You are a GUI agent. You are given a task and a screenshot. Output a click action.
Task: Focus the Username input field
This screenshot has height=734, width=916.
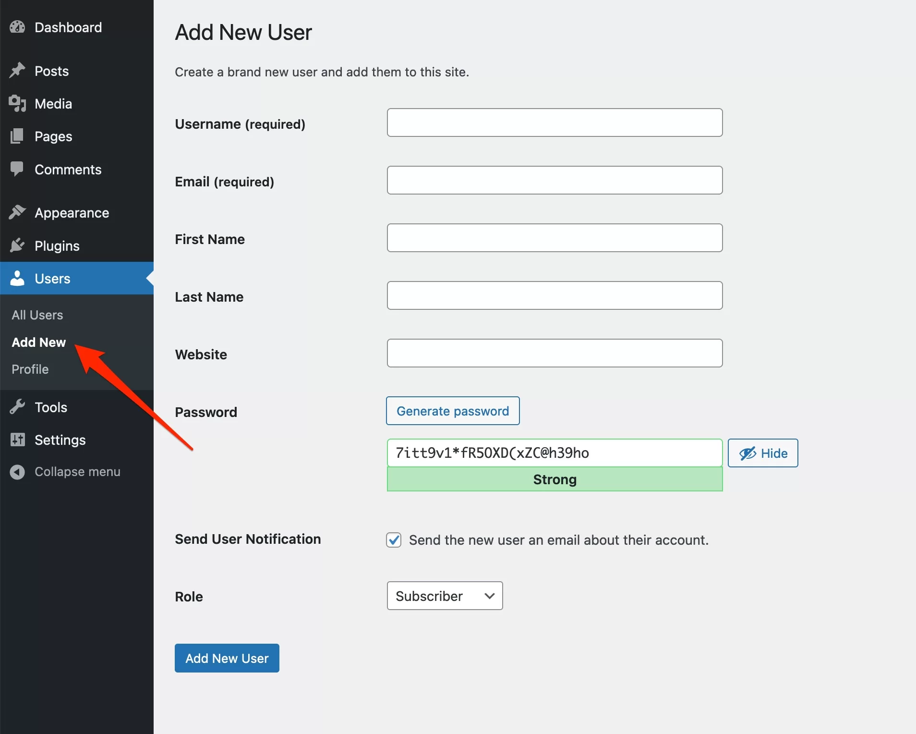click(554, 122)
